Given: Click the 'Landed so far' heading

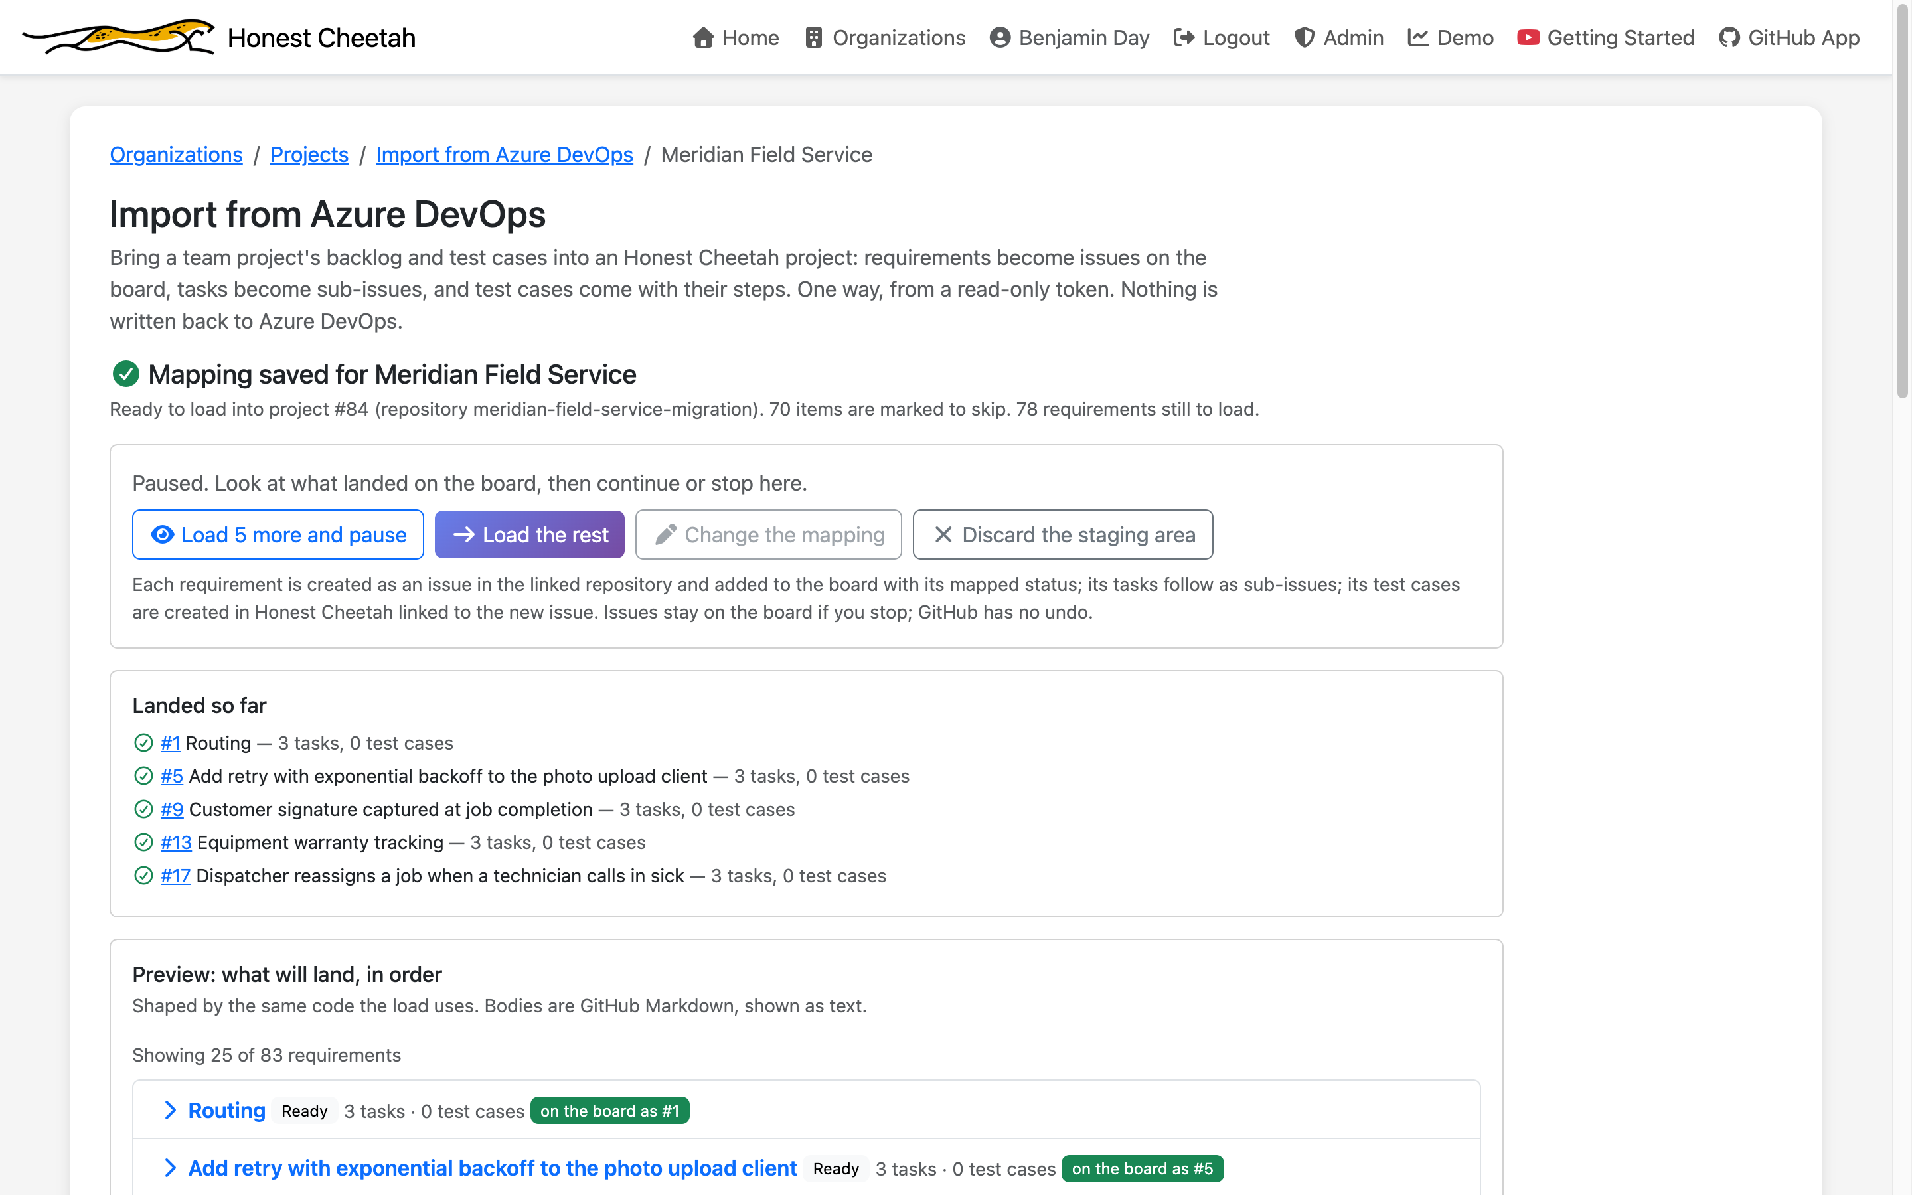Looking at the screenshot, I should coord(199,705).
